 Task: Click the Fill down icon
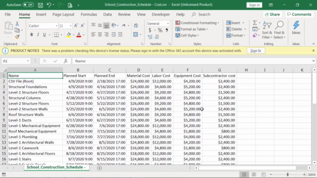(x=255, y=29)
